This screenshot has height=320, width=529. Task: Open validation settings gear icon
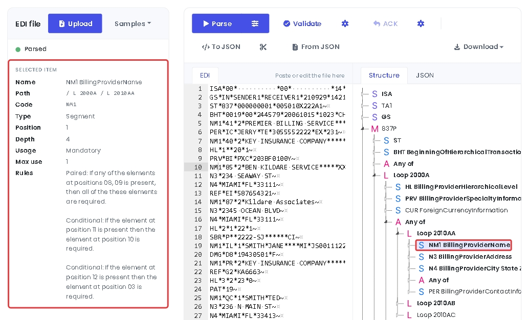point(345,23)
